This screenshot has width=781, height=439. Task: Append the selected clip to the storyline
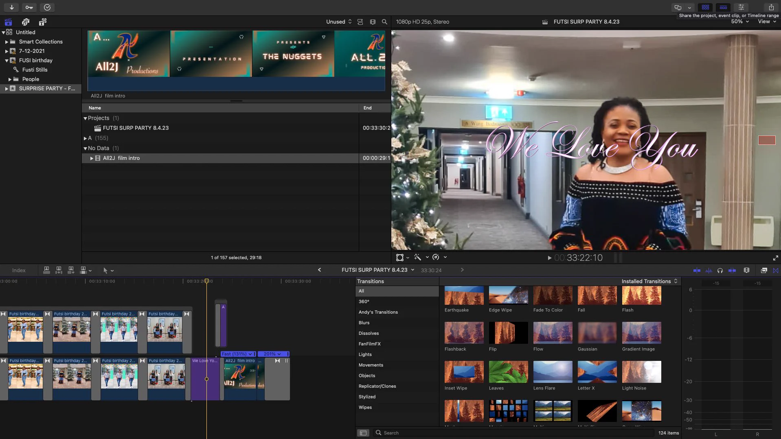coord(71,270)
